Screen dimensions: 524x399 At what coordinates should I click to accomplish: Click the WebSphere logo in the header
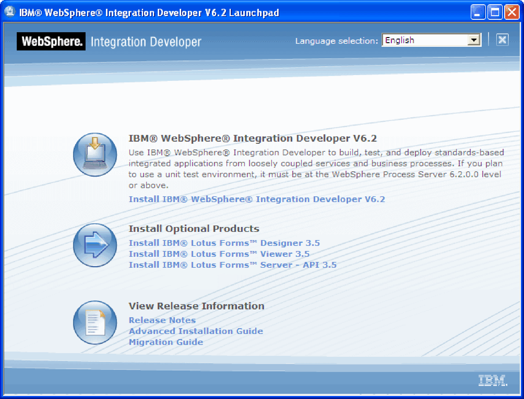click(x=51, y=41)
